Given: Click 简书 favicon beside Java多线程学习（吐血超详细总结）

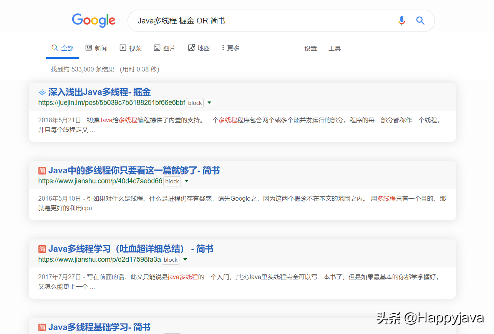Looking at the screenshot, I should click(x=42, y=249).
